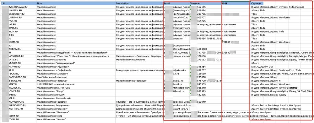Click description cell 'Жилой комплекс «Загорье»'

131,81
